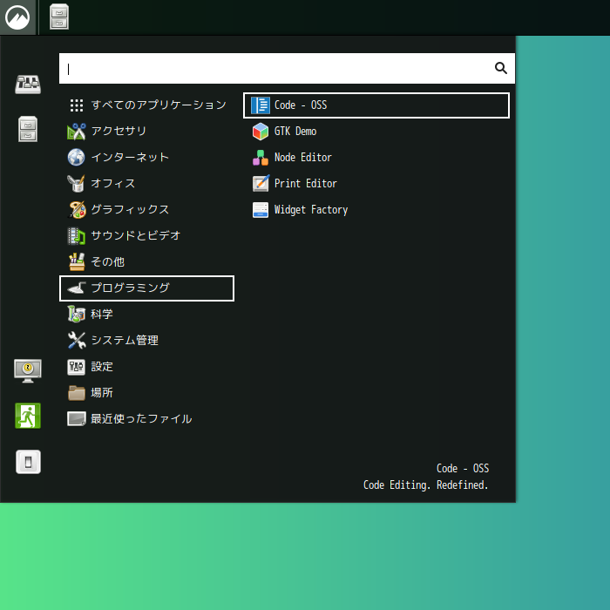Click into the menu search field
This screenshot has width=610, height=610.
[287, 69]
